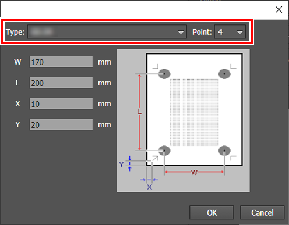
Task: Click the Y offset input field
Action: (x=61, y=124)
